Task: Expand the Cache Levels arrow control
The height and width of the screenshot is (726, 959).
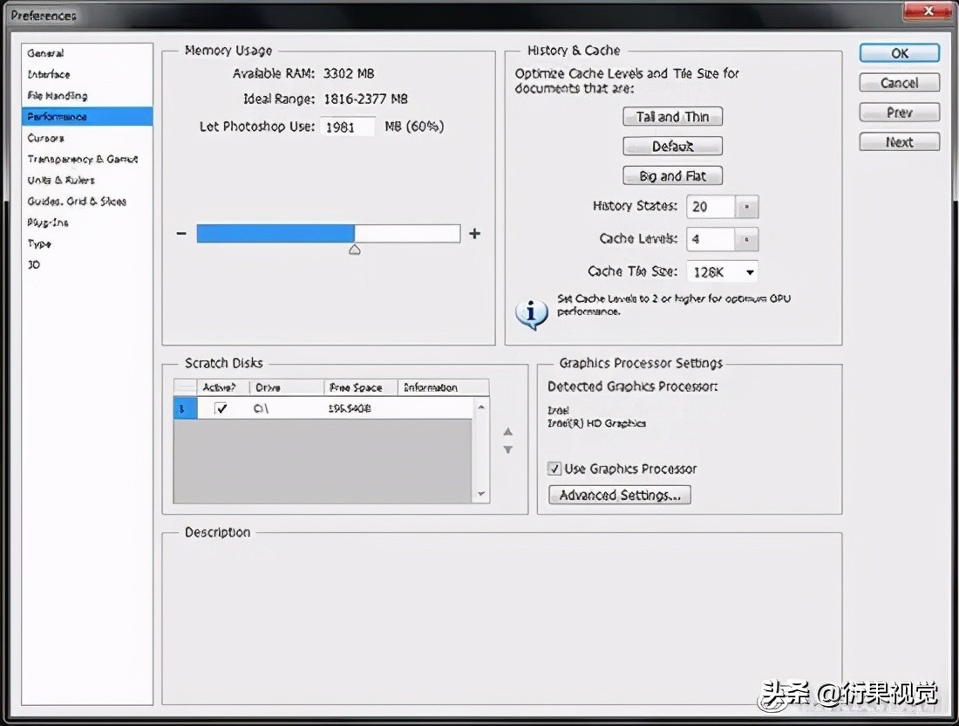Action: pyautogui.click(x=748, y=239)
